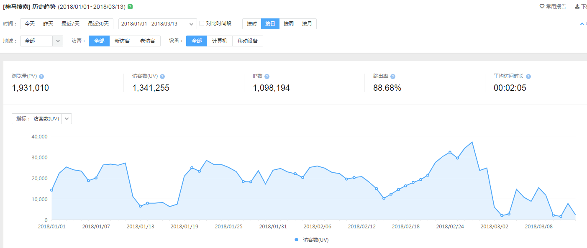Click the download icon at top right

coord(577,6)
